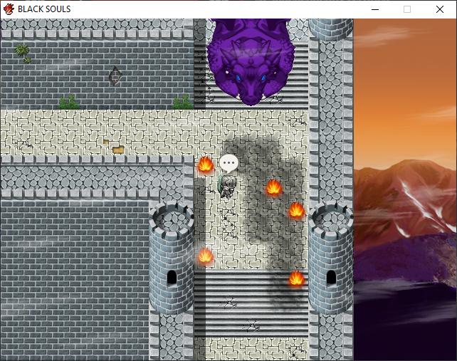Viewport: 457px width, 361px height.
Task: Click the fern plant on upper-left wall
Action: coord(22,50)
